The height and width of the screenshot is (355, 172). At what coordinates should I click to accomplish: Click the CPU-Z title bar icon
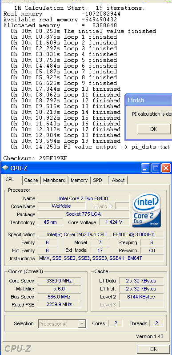point(5,168)
